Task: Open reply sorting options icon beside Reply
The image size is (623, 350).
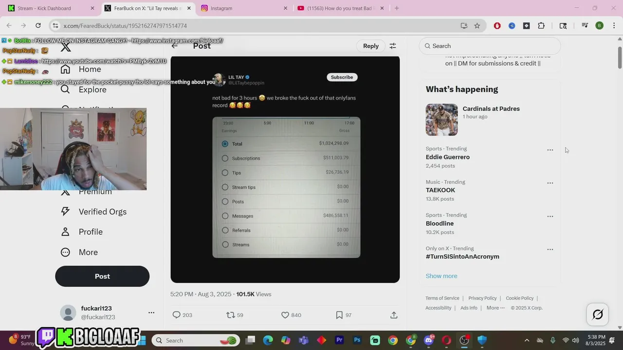Action: (x=393, y=46)
